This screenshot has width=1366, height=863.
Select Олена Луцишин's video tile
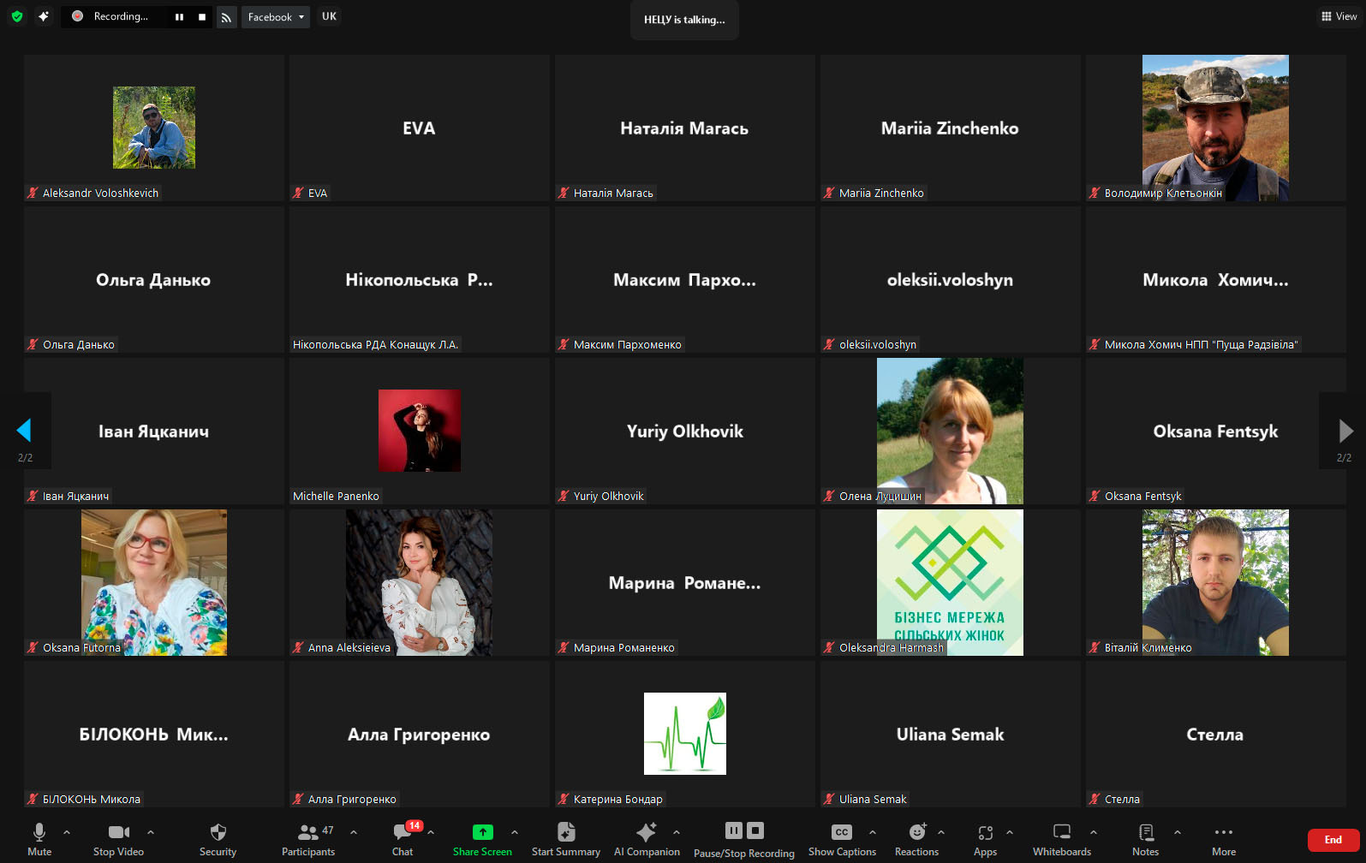click(x=950, y=431)
